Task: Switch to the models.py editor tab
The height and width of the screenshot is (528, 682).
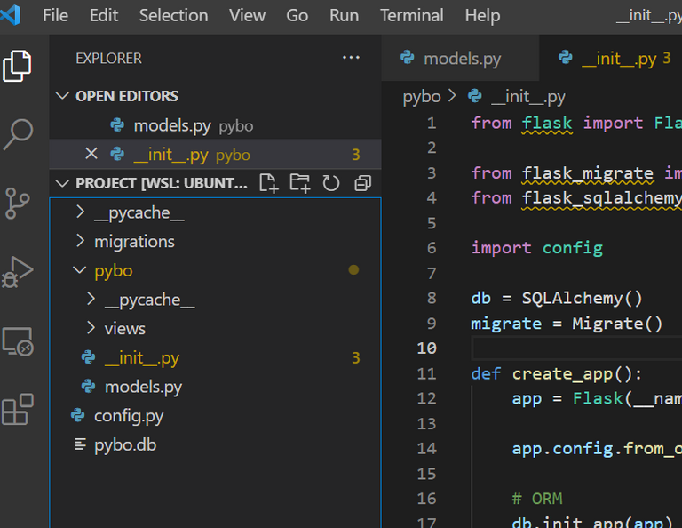Action: [461, 59]
